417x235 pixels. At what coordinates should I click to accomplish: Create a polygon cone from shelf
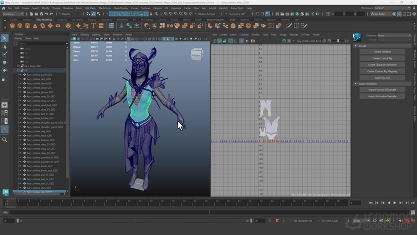click(x=35, y=26)
